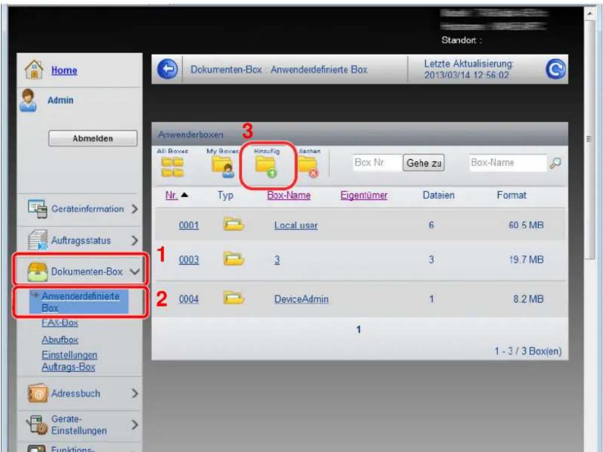The width and height of the screenshot is (603, 452).
Task: Click folder icon of Local user box
Action: tap(233, 223)
